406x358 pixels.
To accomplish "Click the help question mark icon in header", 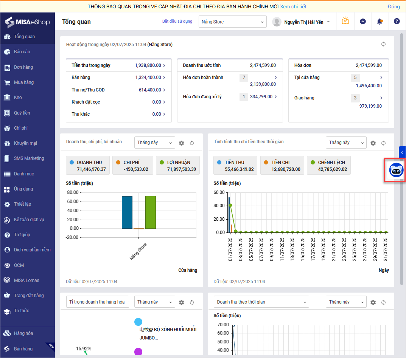I will coord(397,22).
